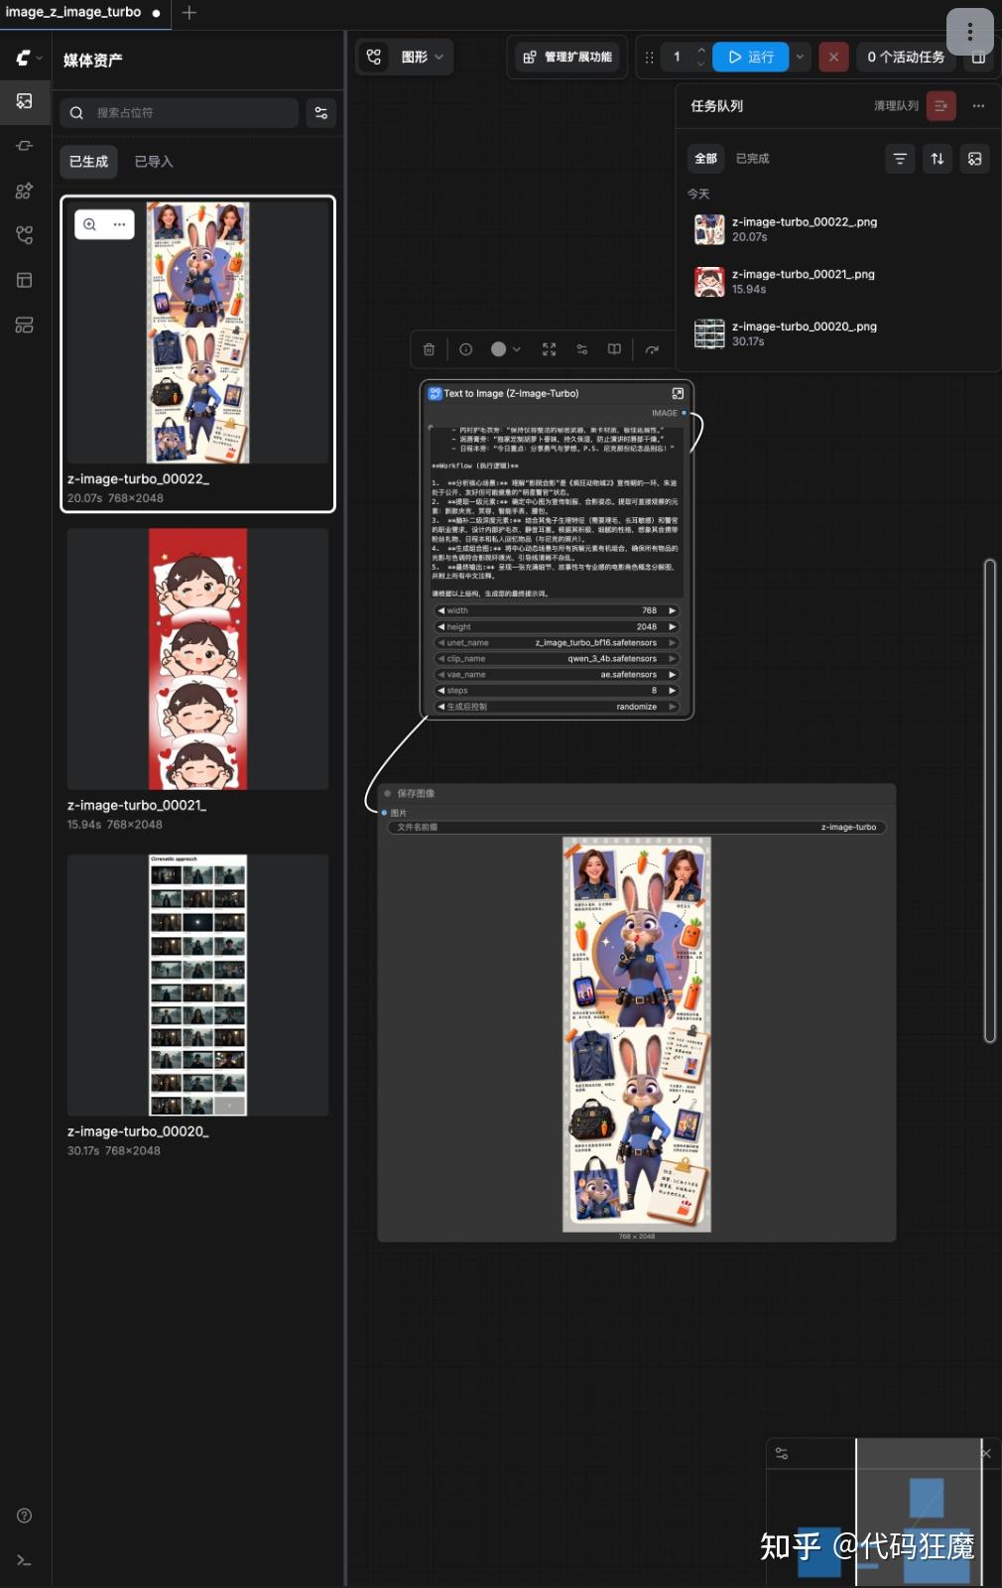Open media asset filter settings icon
This screenshot has width=1002, height=1588.
tap(321, 113)
